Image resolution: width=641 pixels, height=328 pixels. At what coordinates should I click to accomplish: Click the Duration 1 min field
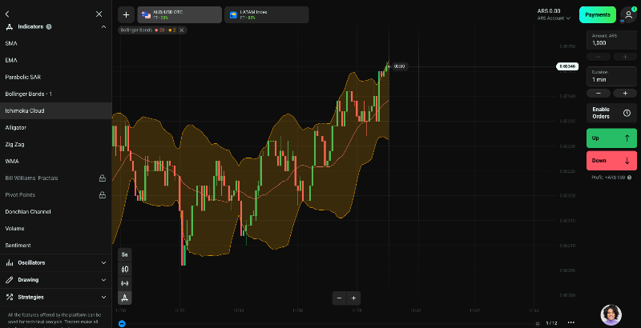(x=611, y=76)
